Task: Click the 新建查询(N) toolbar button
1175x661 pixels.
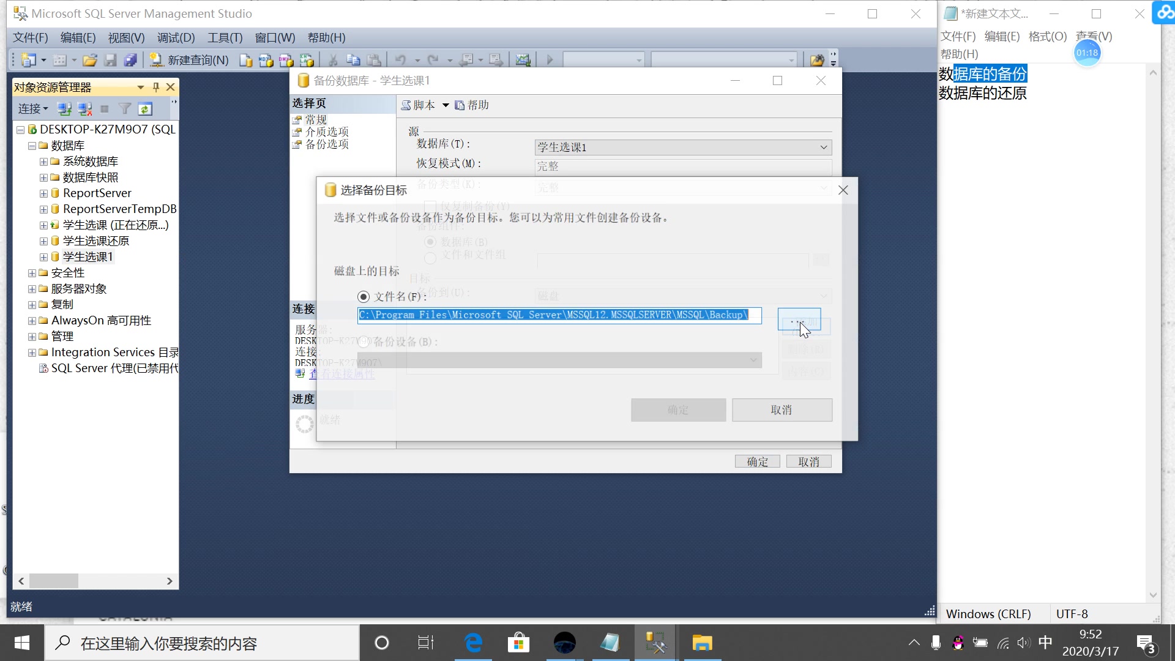Action: pos(189,60)
